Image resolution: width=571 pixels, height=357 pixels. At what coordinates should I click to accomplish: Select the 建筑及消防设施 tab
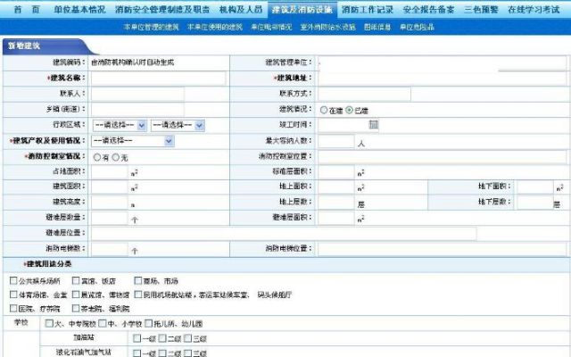click(x=302, y=10)
